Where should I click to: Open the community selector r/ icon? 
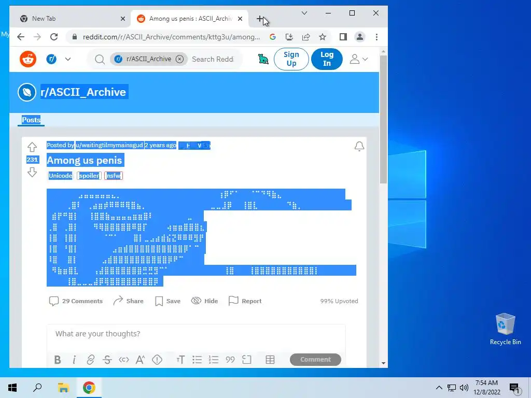point(51,59)
